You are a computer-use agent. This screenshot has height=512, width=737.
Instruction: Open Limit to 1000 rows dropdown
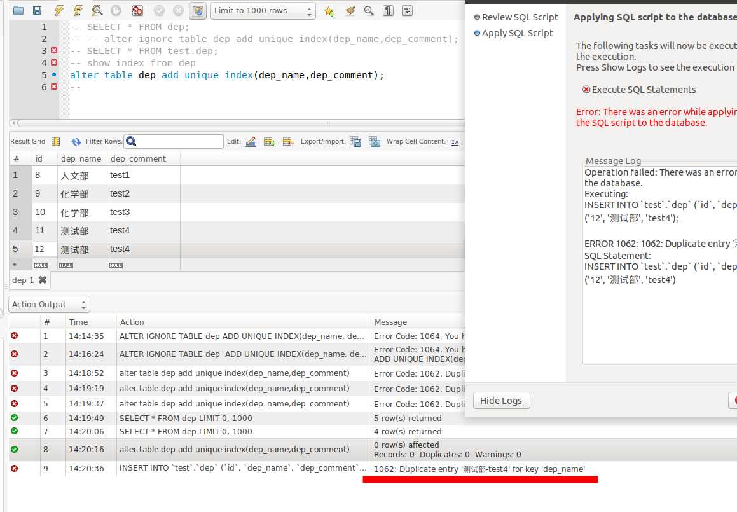click(263, 11)
